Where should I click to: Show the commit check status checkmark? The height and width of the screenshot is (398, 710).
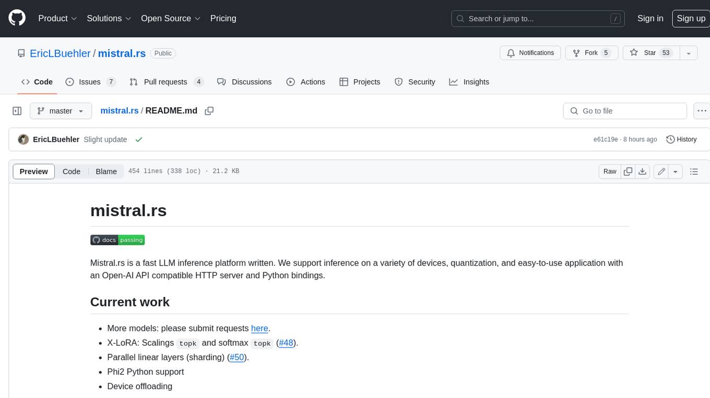[138, 140]
